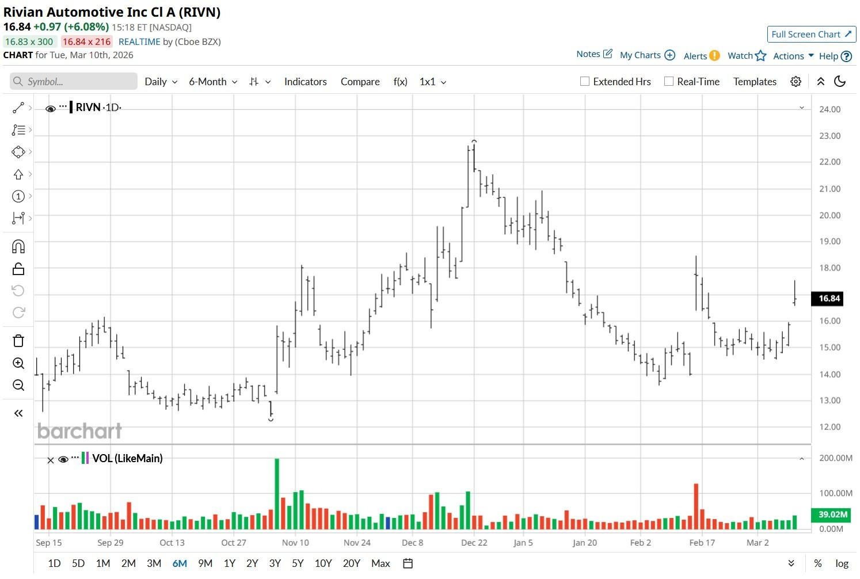
Task: Focus the Symbol search field
Action: click(74, 82)
